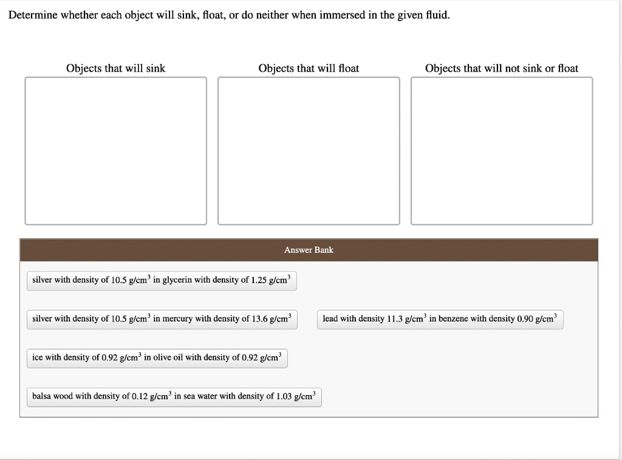The height and width of the screenshot is (460, 622).
Task: Select the ice in olive oil answer chip
Action: point(156,358)
